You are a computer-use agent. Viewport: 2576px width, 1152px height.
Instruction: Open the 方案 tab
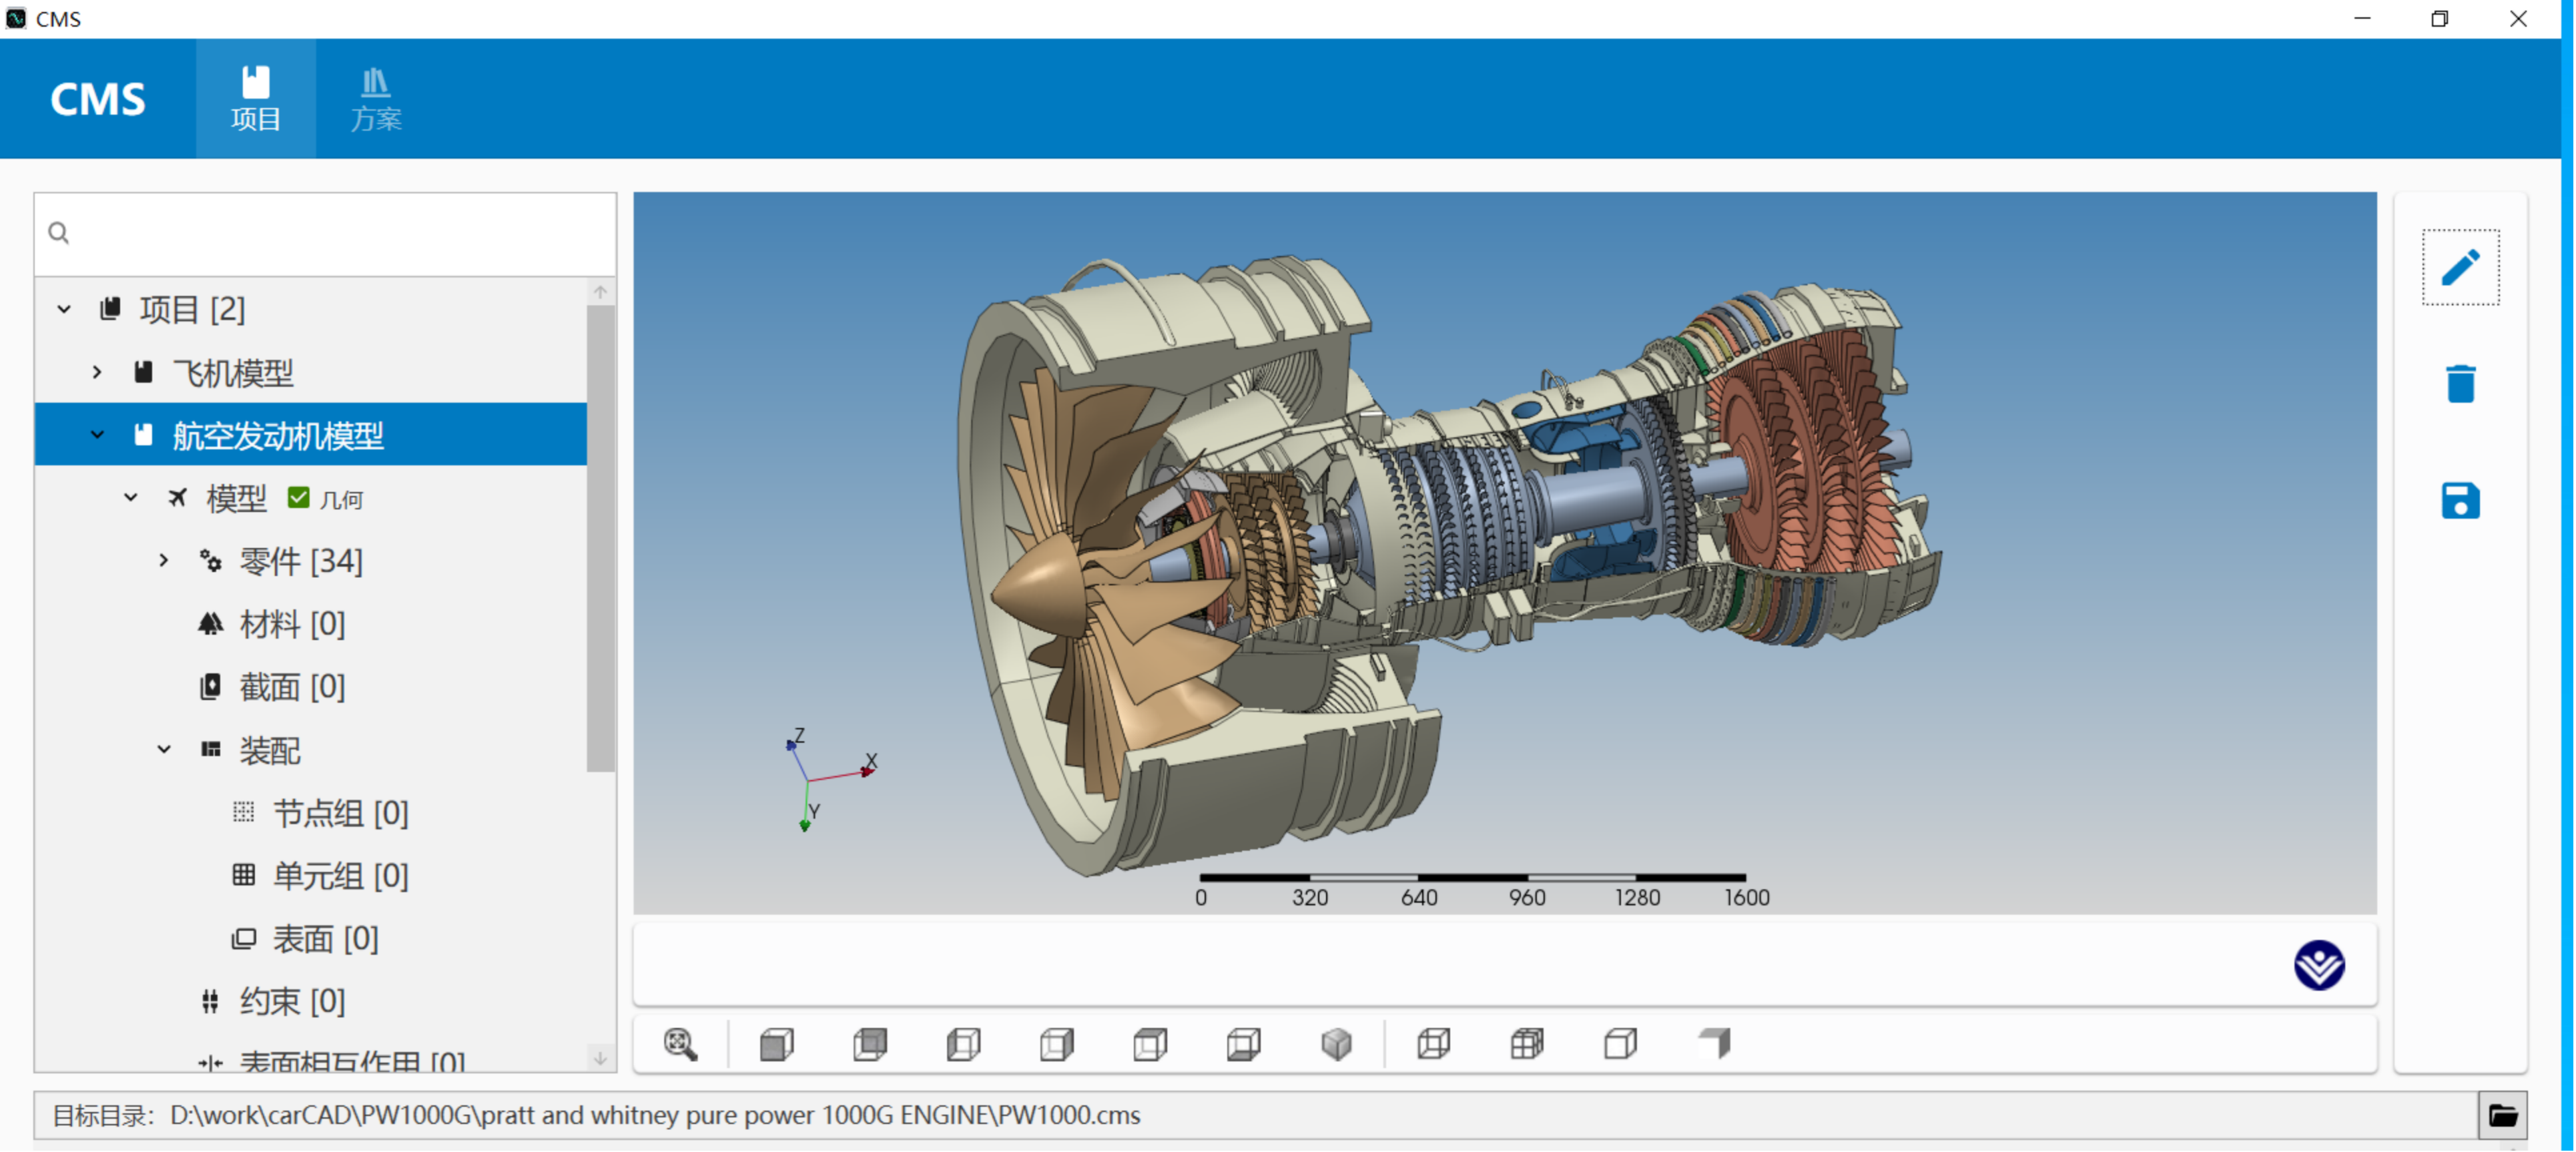tap(375, 99)
